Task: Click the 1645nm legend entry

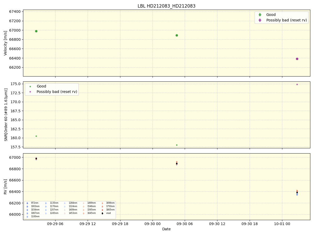Action: tap(91, 213)
